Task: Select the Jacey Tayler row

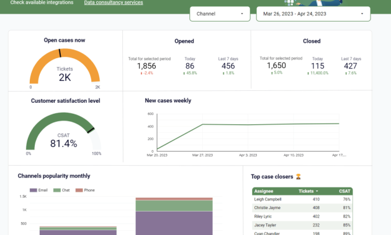Action: (x=302, y=225)
